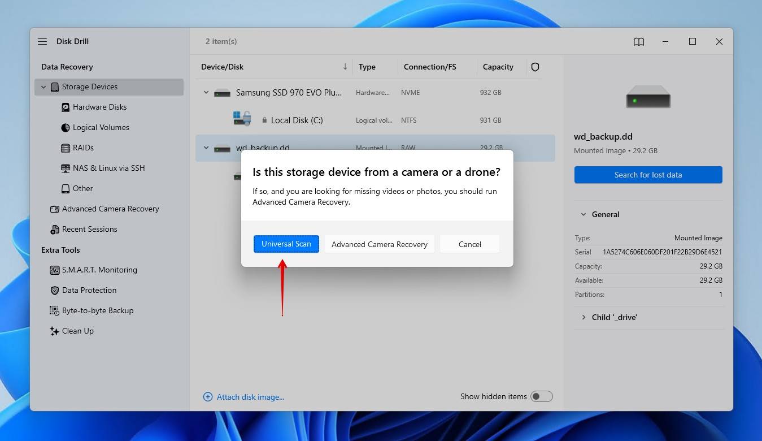The height and width of the screenshot is (441, 762).
Task: Collapse the Samsung SSD 970 EVO row
Action: (x=206, y=93)
